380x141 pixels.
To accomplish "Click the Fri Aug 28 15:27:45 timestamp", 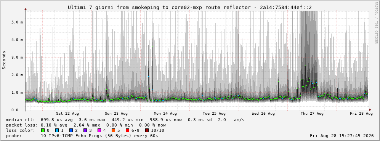I will (342, 136).
